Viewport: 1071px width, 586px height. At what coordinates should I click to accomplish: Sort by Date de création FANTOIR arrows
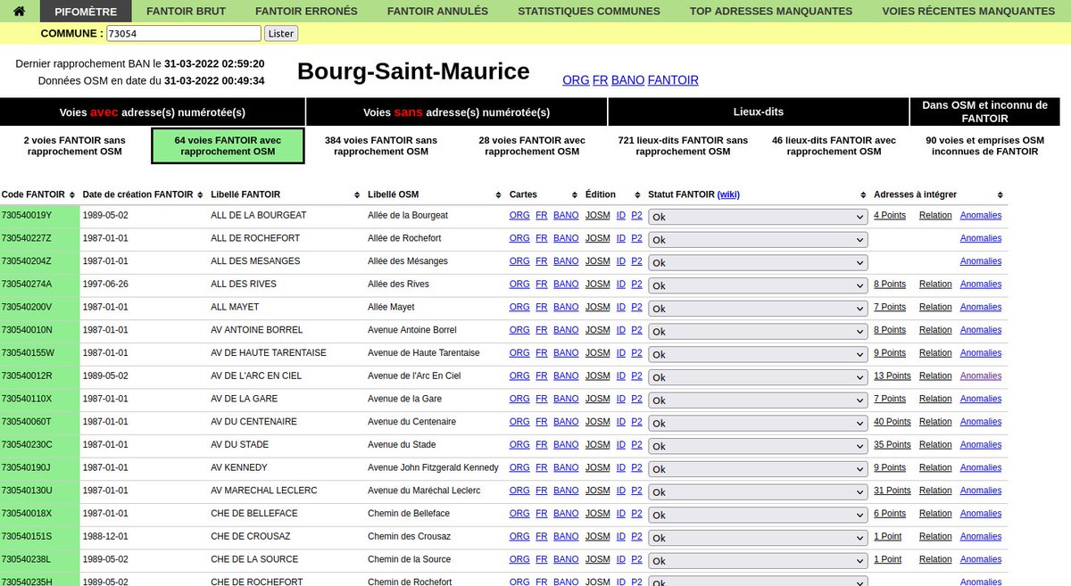point(202,194)
